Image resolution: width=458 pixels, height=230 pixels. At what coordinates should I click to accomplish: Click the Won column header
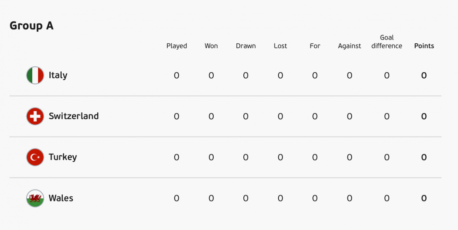pyautogui.click(x=211, y=46)
